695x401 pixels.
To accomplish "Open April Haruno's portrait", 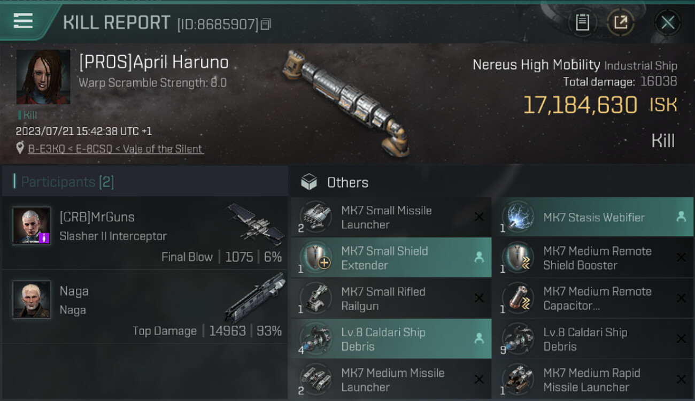I will pos(43,77).
